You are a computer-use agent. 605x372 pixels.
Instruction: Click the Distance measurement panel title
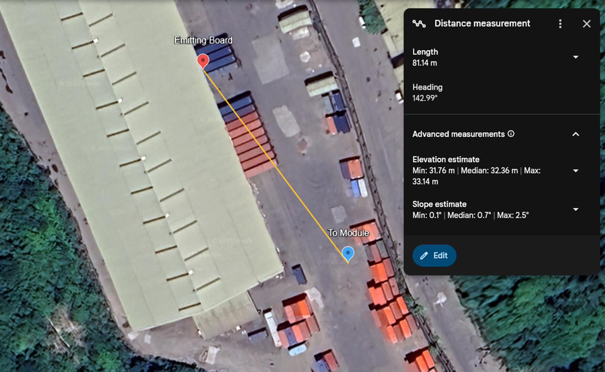point(482,24)
